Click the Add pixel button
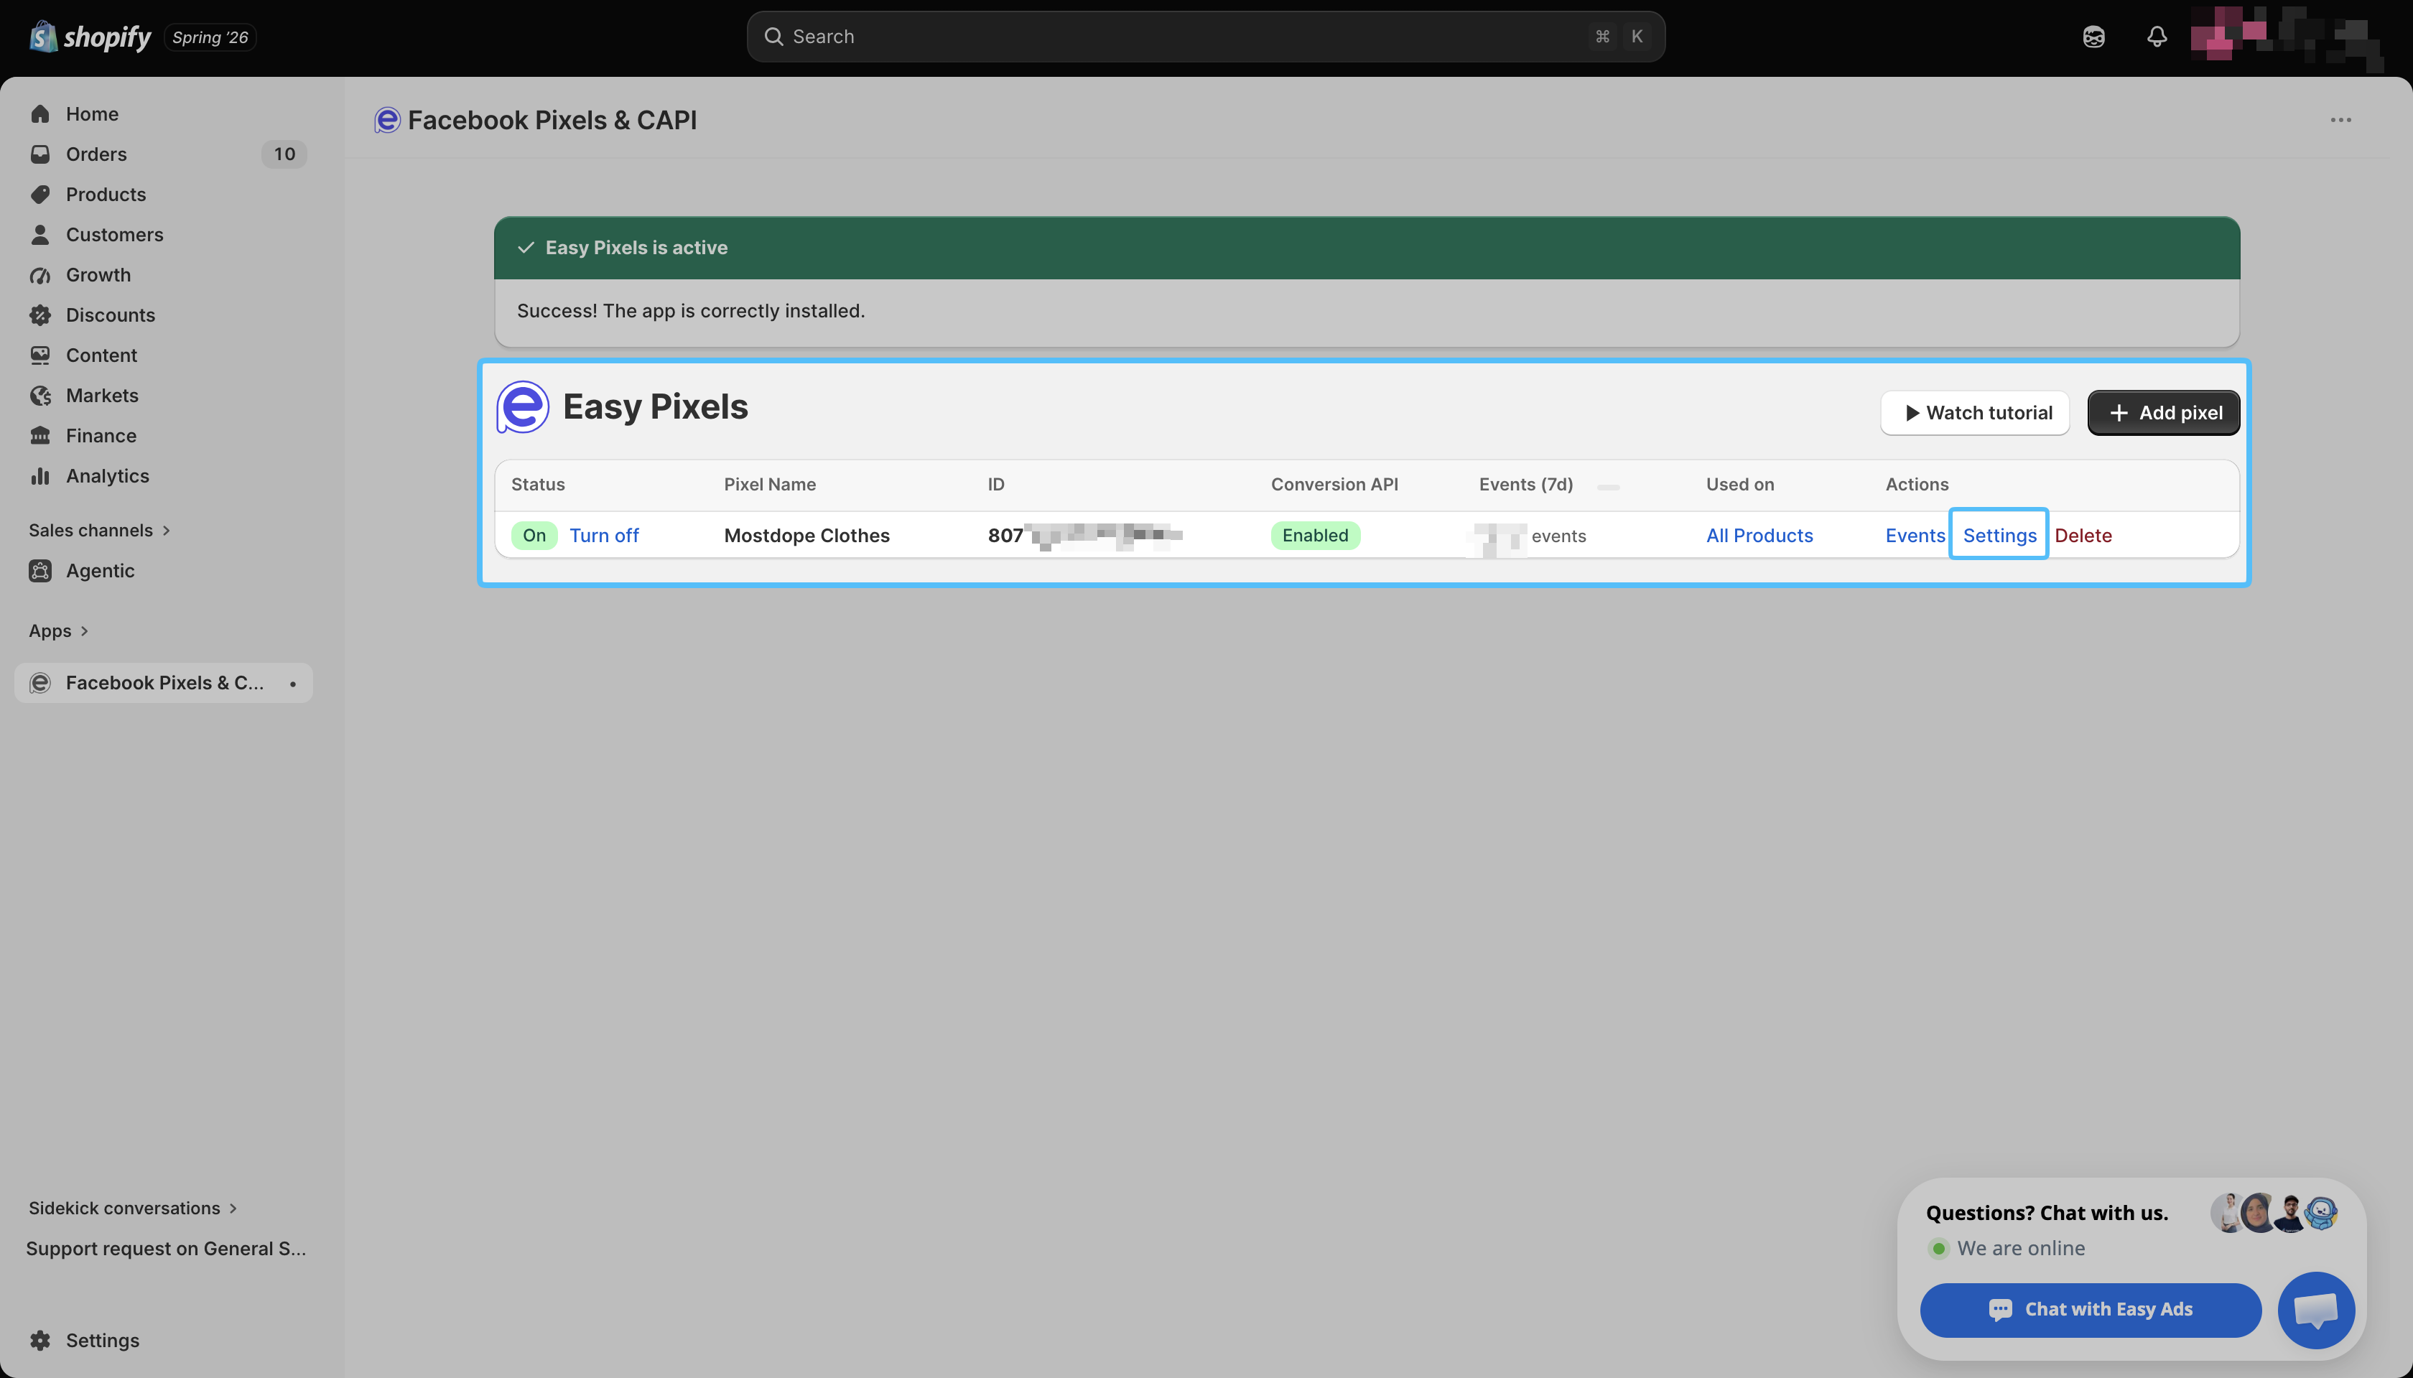This screenshot has width=2413, height=1378. tap(2163, 413)
